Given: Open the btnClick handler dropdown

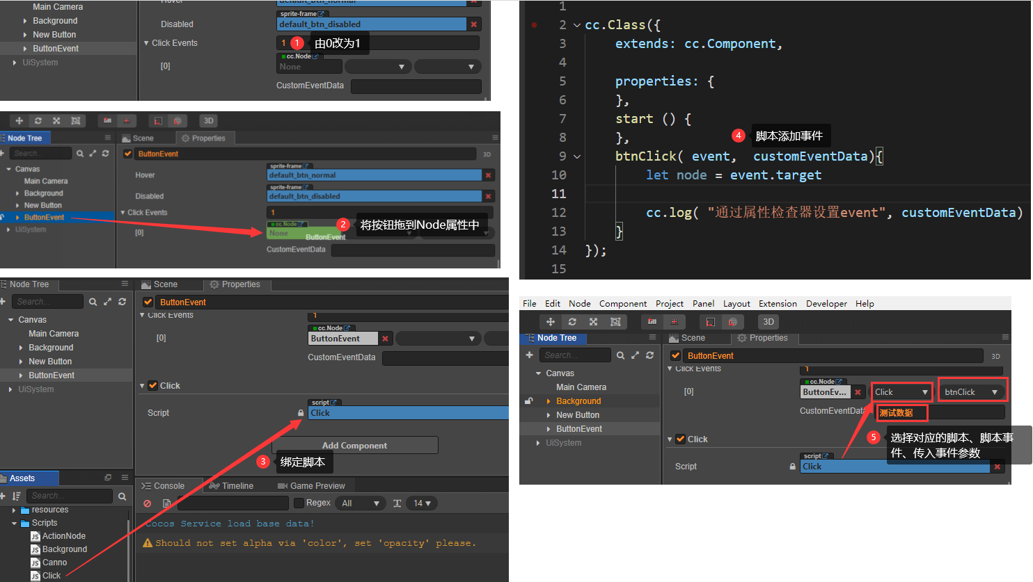Looking at the screenshot, I should 972,391.
